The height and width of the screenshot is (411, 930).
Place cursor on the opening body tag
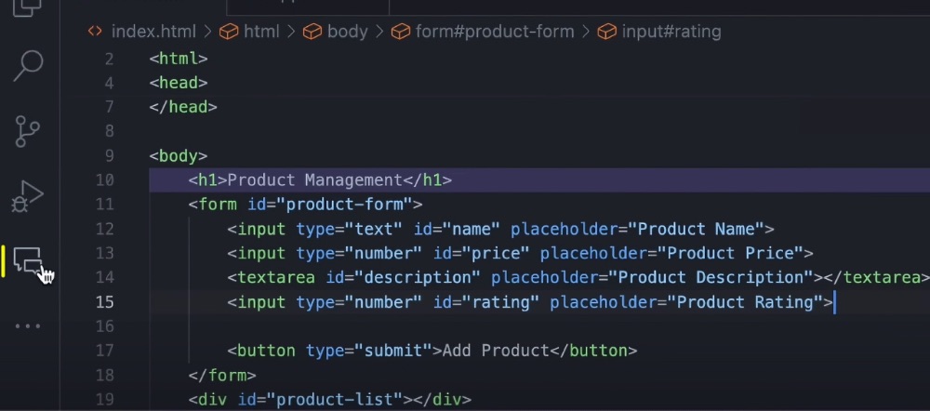[x=179, y=156]
